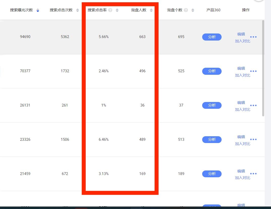271x209 pixels.
Task: Click 编辑 link in row 23326
Action: [x=241, y=137]
